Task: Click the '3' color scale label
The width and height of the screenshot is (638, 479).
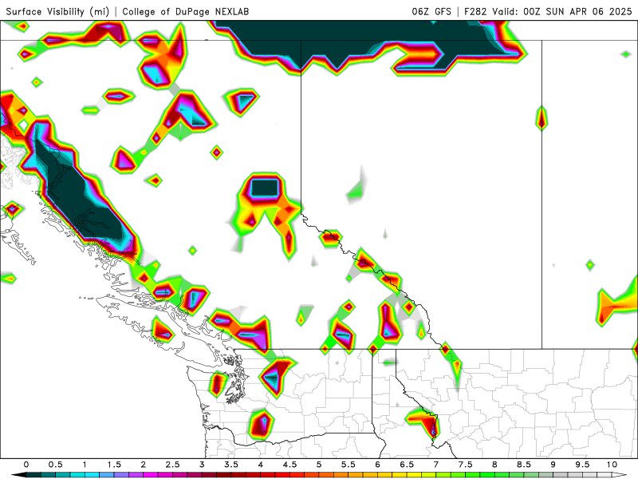Action: click(x=202, y=465)
